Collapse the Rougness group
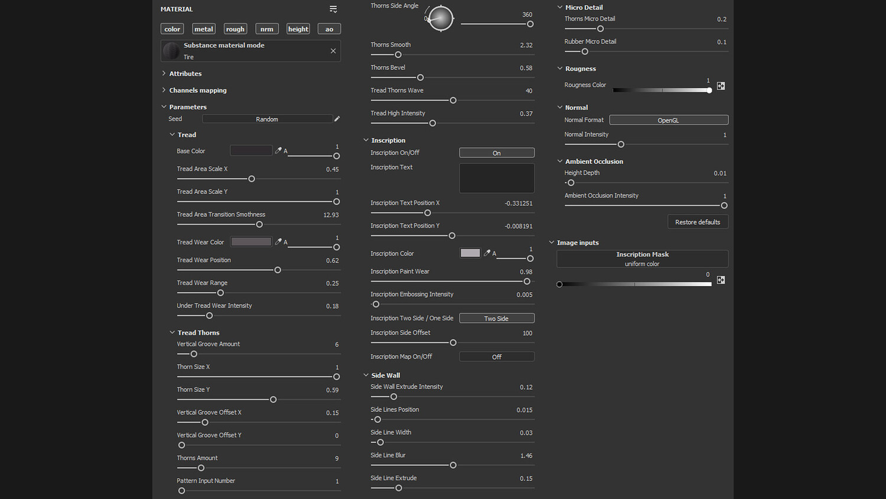886x499 pixels. (x=559, y=69)
